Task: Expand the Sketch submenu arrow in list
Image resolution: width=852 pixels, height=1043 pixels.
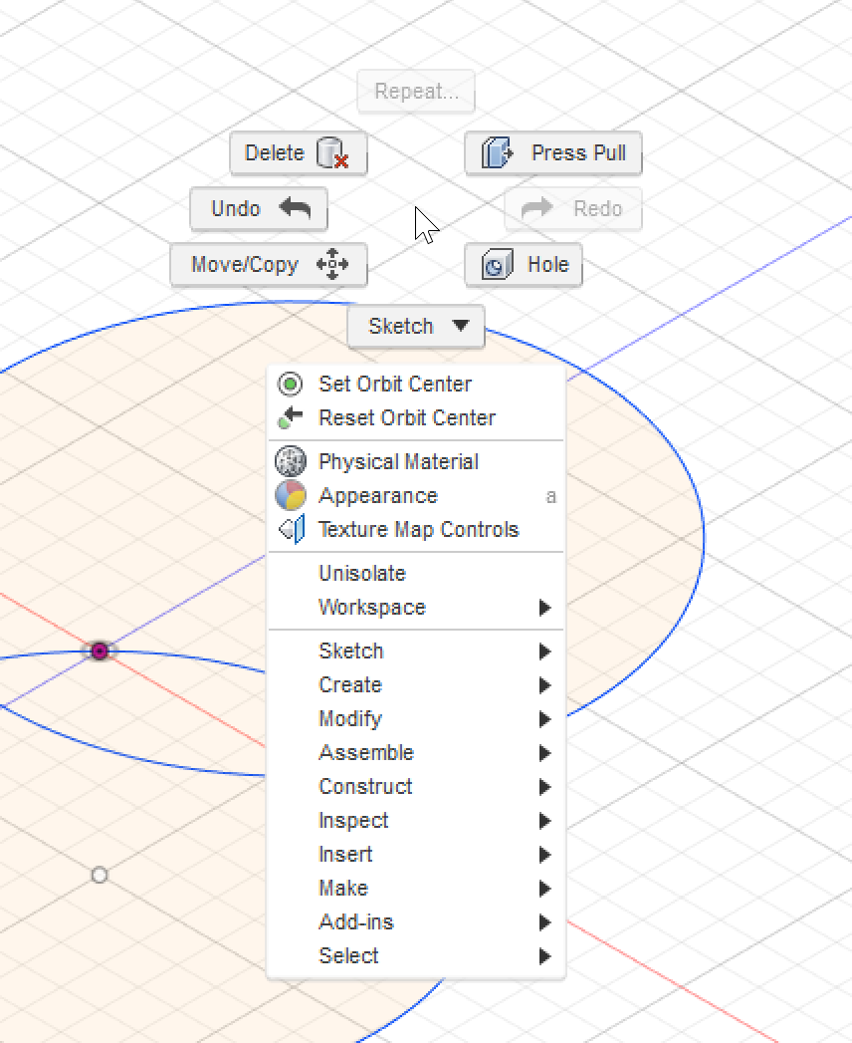Action: 545,652
